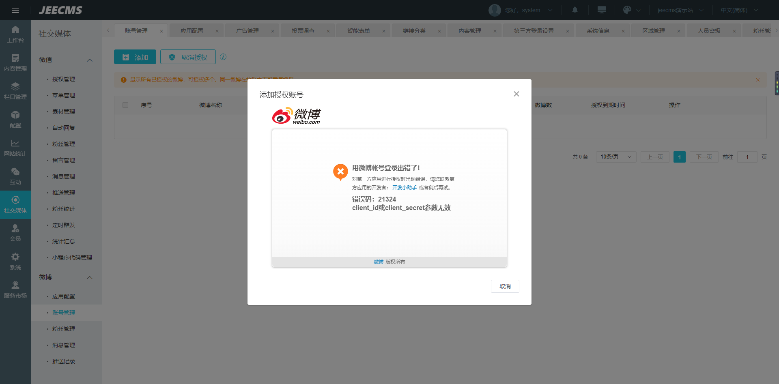This screenshot has width=779, height=384.
Task: Open the 互动 sidebar section
Action: (15, 176)
